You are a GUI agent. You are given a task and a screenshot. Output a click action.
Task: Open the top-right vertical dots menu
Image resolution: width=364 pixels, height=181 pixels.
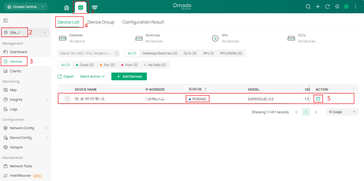(356, 7)
